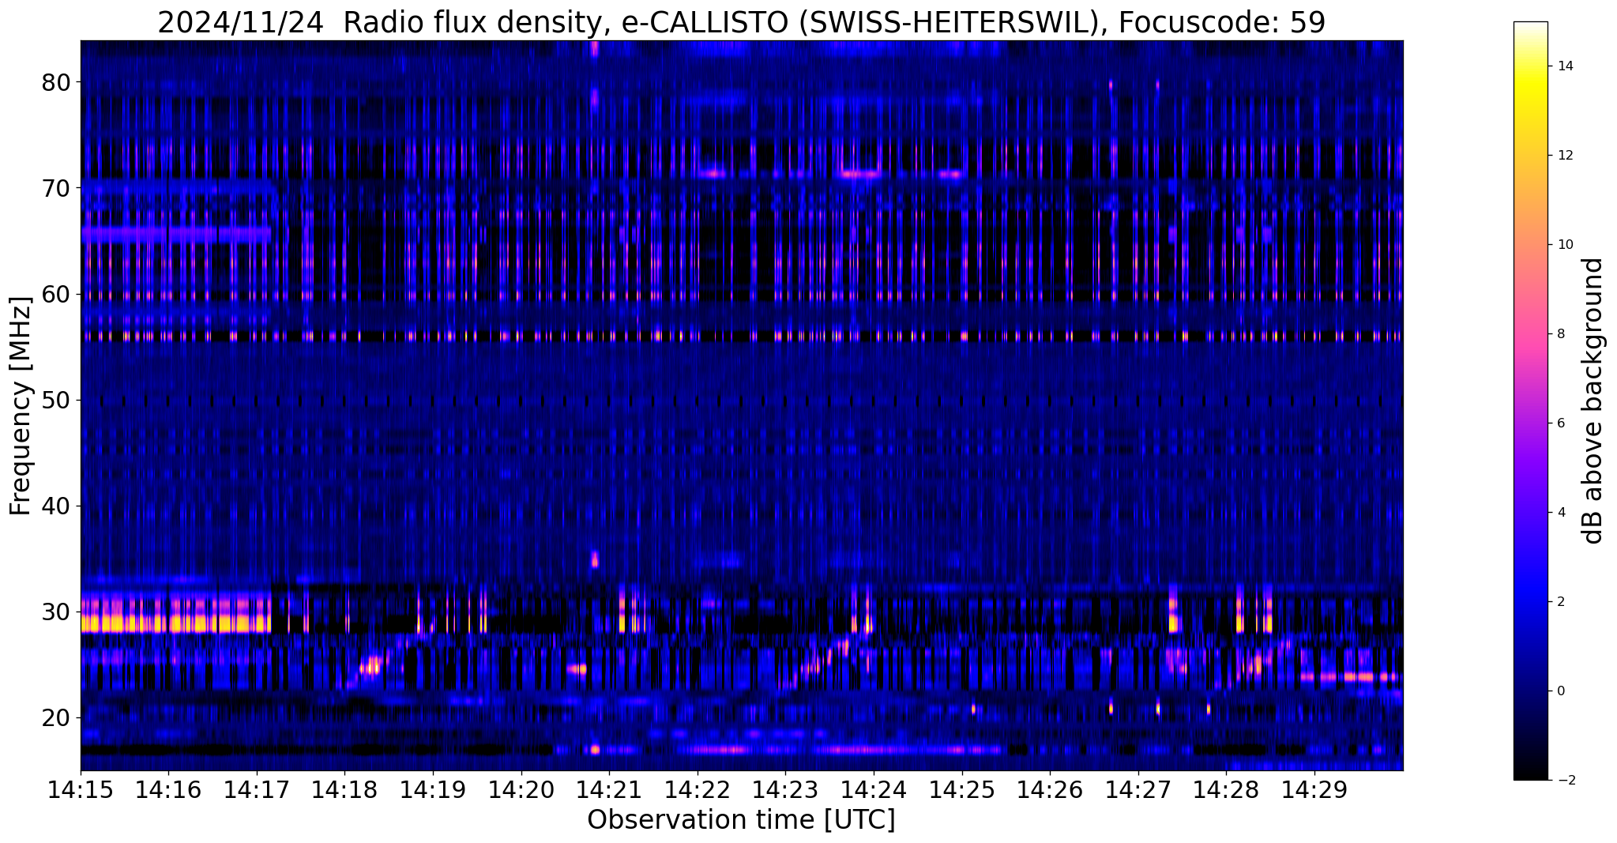Screen dimensions: 1617x843
Task: Click the 'Observation time [UTC]' x-axis label
Action: tap(741, 820)
